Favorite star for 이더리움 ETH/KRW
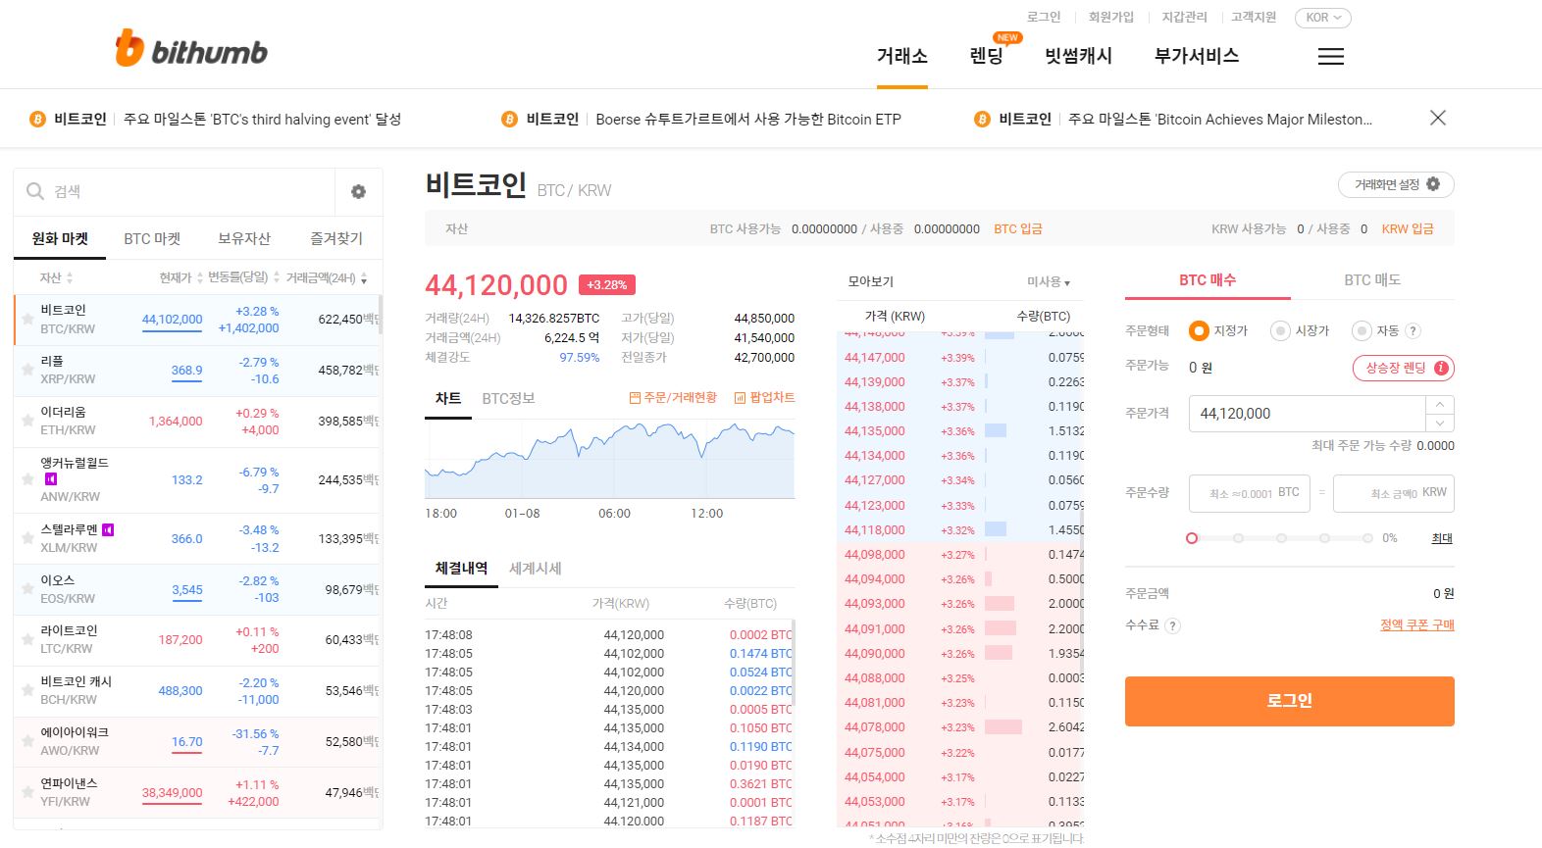The height and width of the screenshot is (848, 1542). (x=27, y=421)
